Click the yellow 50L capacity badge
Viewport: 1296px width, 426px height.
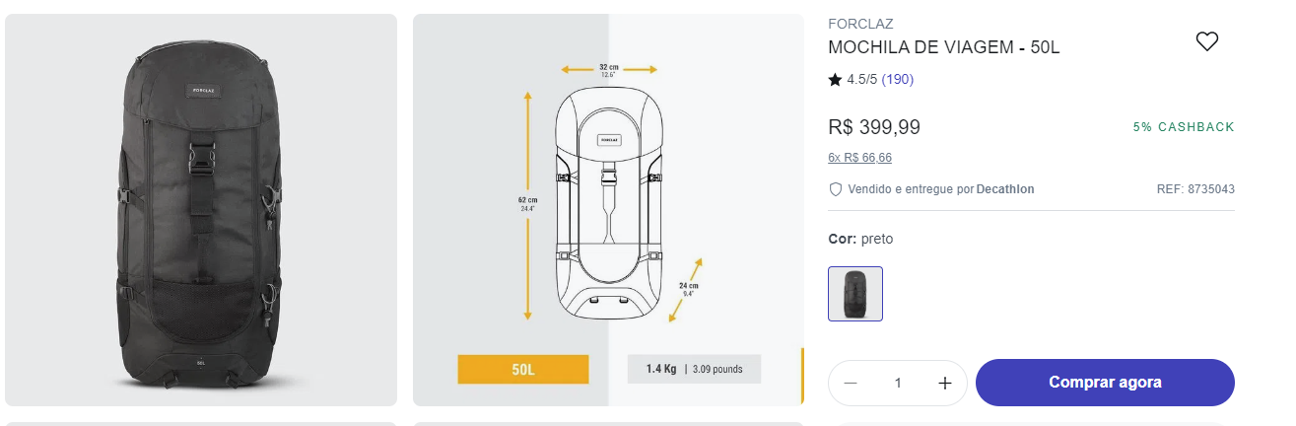pyautogui.click(x=523, y=370)
